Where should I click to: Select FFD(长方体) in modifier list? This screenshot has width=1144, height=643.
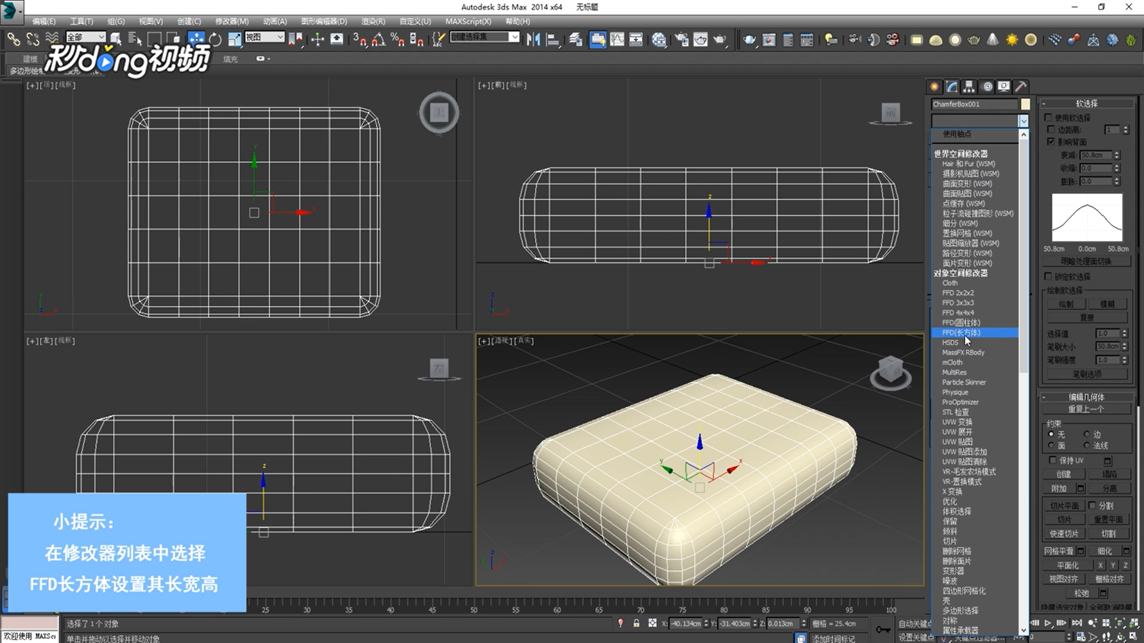975,333
